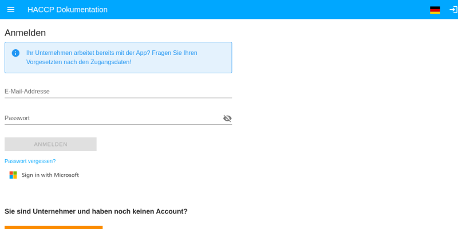The image size is (458, 229).
Task: Toggle password visibility with the eye icon
Action: [x=227, y=119]
